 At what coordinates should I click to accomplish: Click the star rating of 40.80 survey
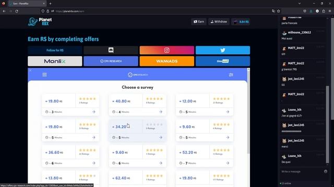click(154, 99)
